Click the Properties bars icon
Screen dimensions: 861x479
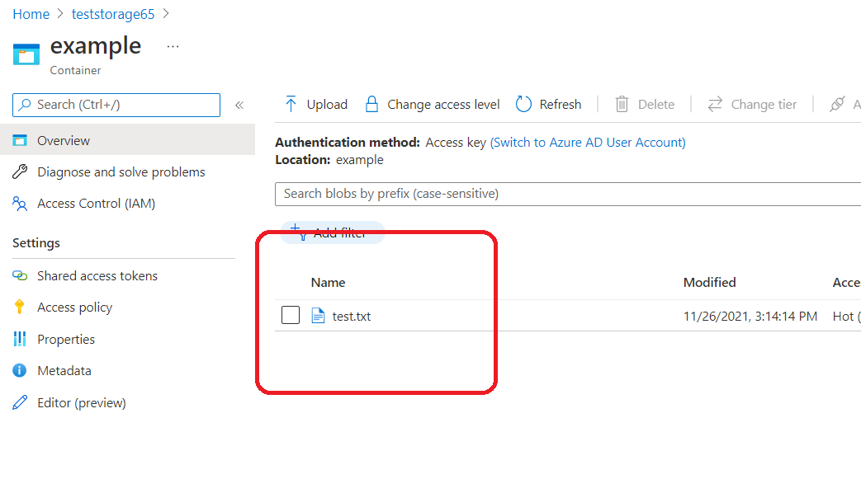pos(20,339)
